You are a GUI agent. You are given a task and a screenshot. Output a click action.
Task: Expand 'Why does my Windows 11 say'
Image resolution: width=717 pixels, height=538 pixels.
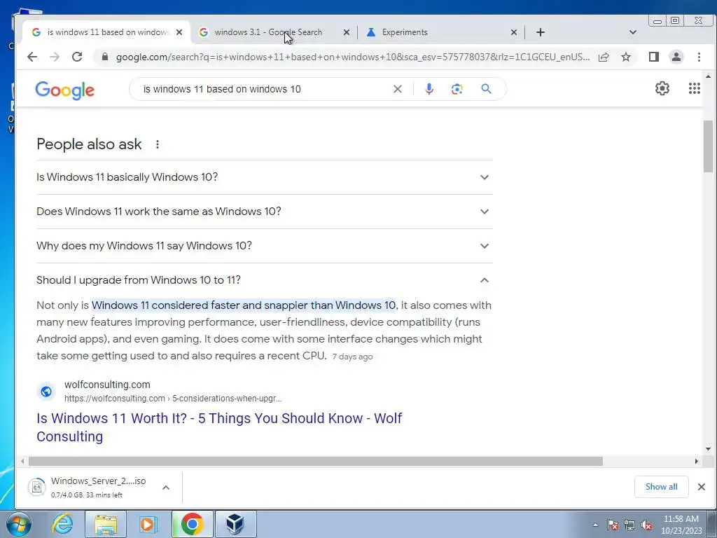(x=264, y=246)
